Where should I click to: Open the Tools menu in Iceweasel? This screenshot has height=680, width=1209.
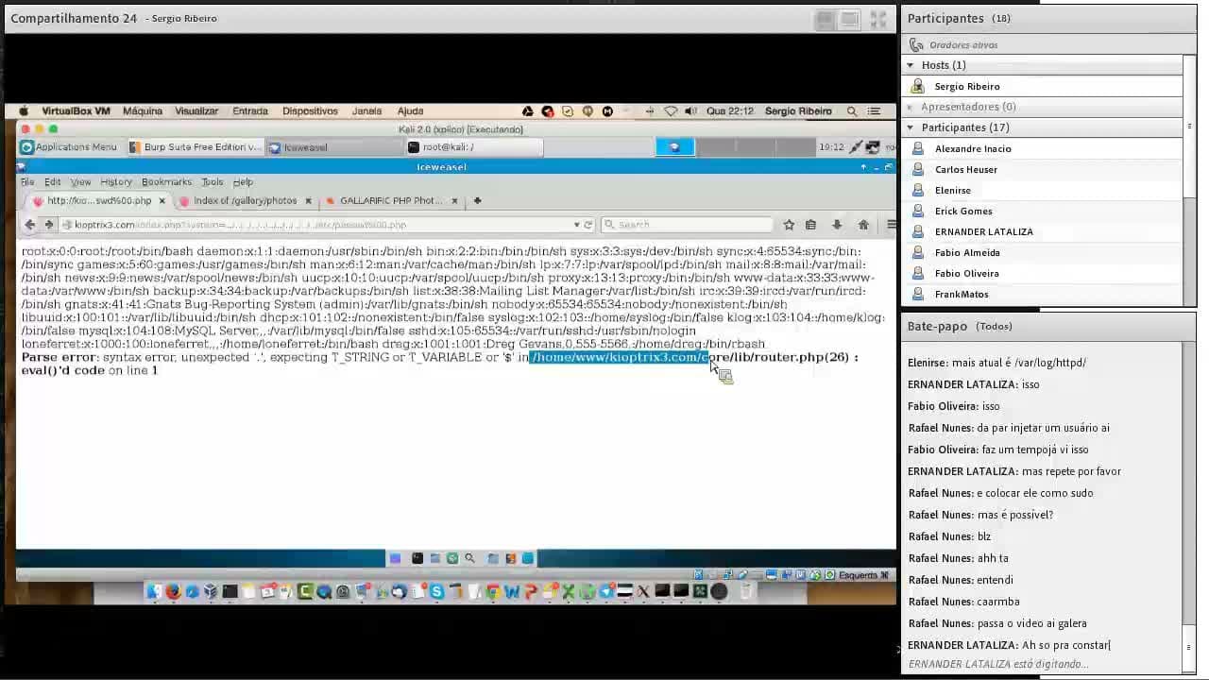coord(212,181)
